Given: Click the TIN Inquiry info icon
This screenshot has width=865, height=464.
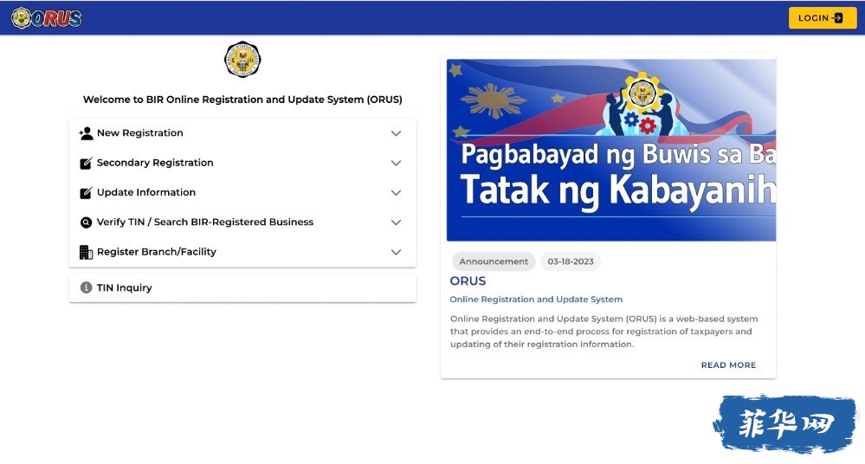Looking at the screenshot, I should point(86,287).
